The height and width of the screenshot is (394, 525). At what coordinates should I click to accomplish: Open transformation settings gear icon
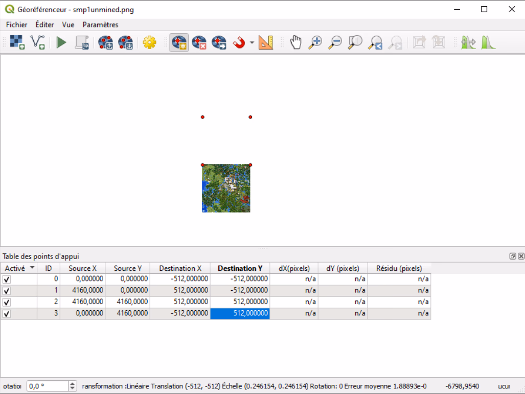(x=149, y=42)
